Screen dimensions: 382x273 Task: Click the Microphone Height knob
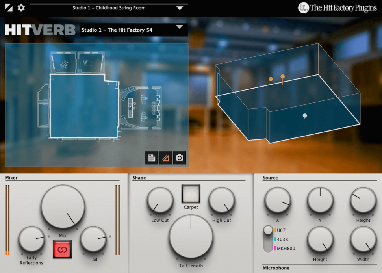[320, 240]
